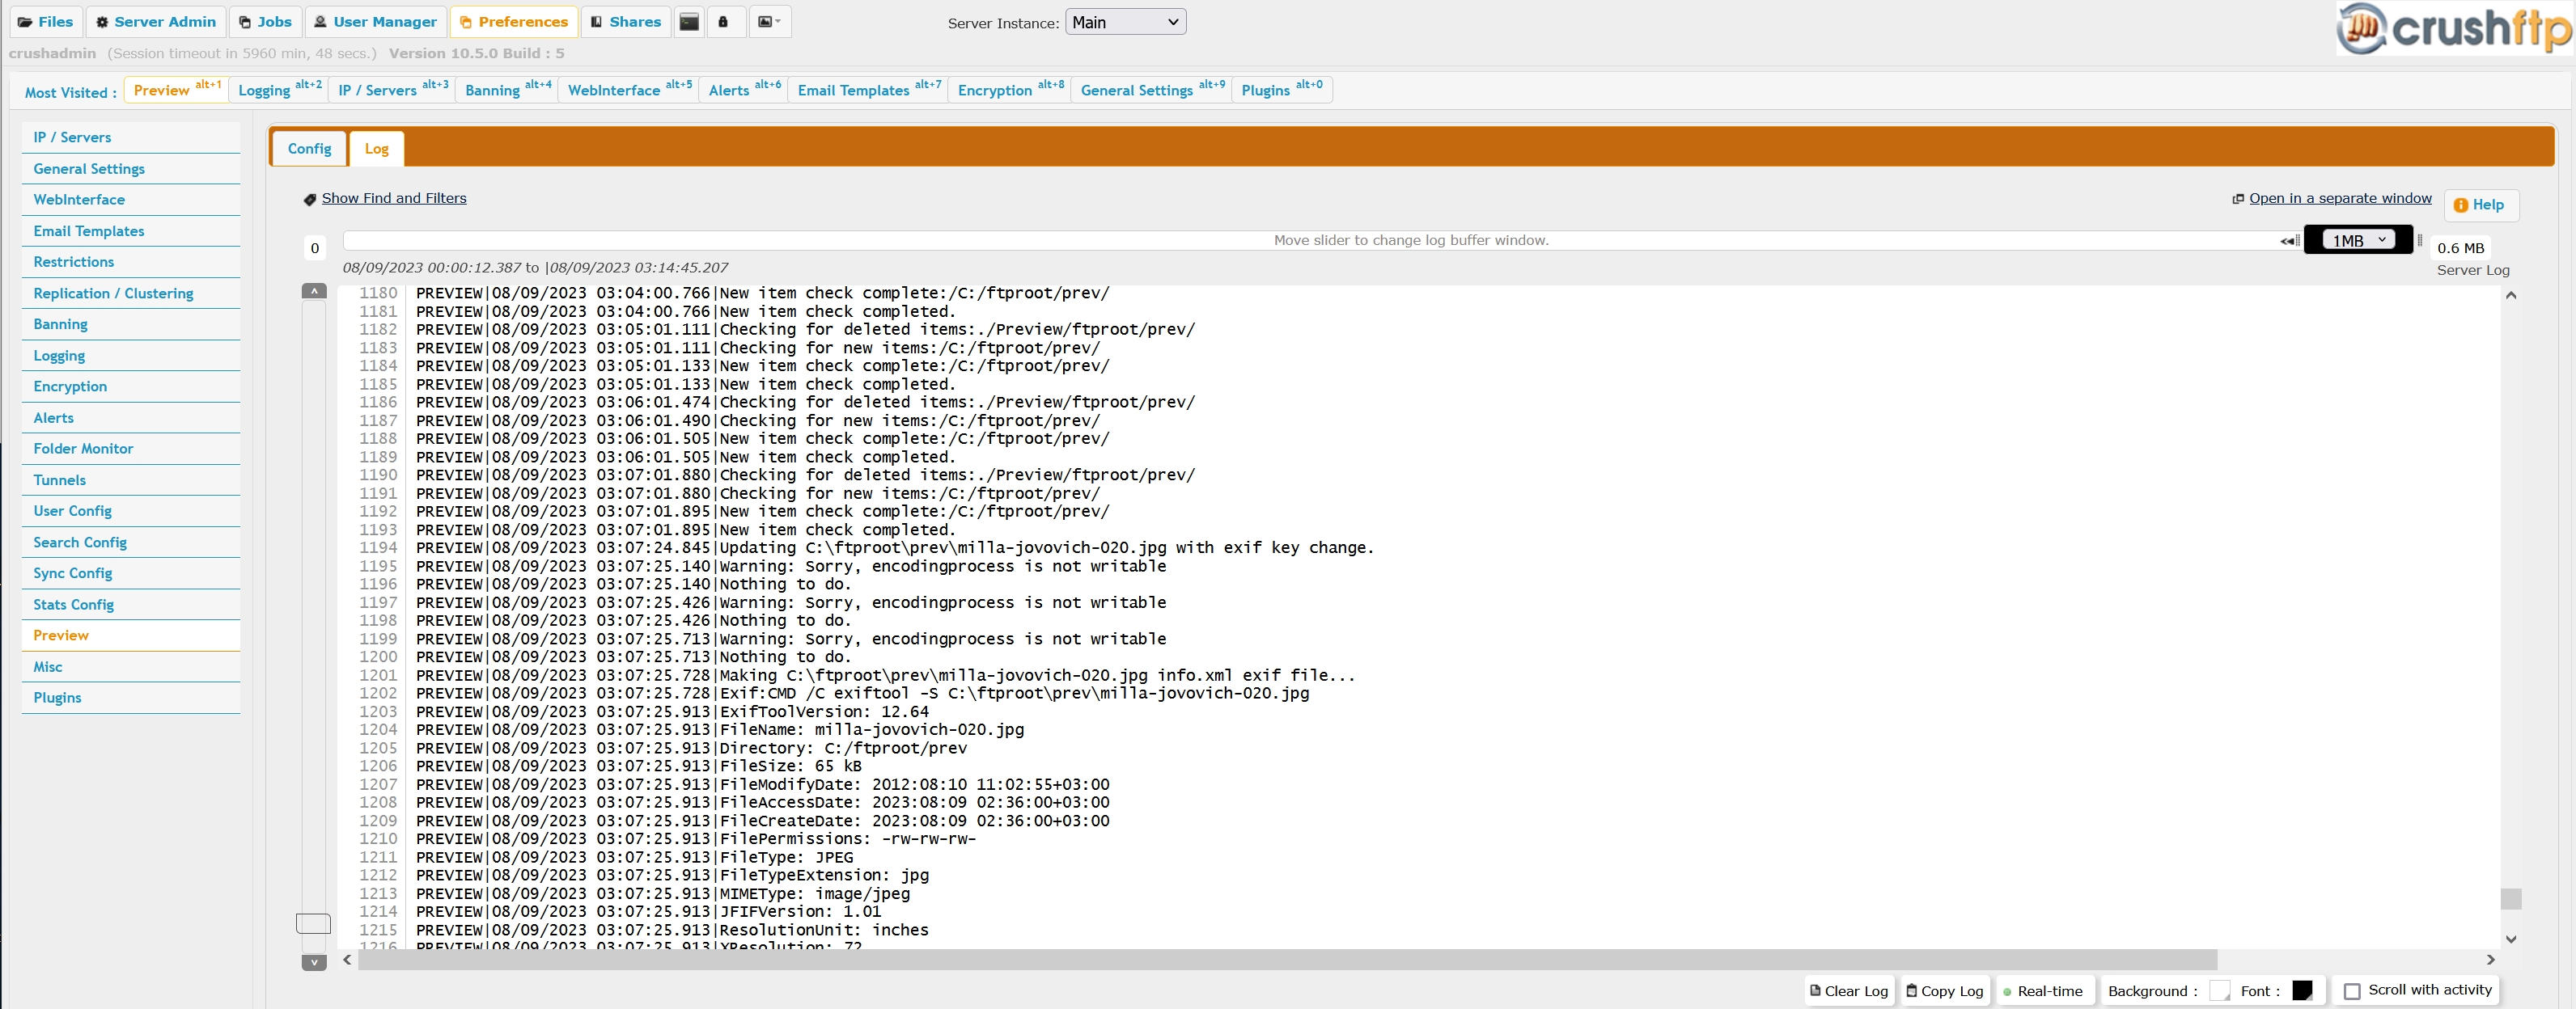2576x1009 pixels.
Task: Click the terminal console icon
Action: pyautogui.click(x=689, y=22)
